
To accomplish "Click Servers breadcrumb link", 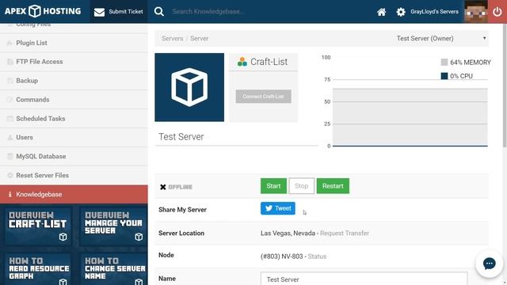I will pos(173,39).
